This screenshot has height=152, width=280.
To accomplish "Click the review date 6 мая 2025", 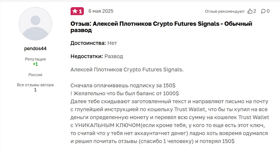I will [101, 11].
